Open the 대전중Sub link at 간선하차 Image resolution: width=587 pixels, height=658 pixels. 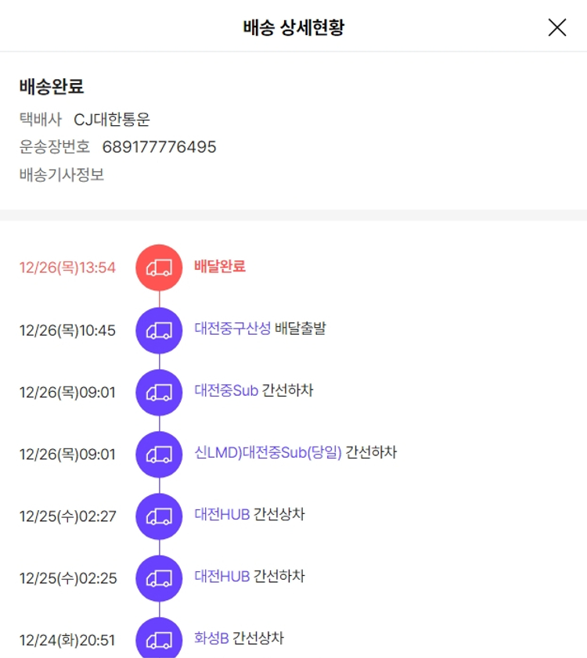pyautogui.click(x=226, y=390)
